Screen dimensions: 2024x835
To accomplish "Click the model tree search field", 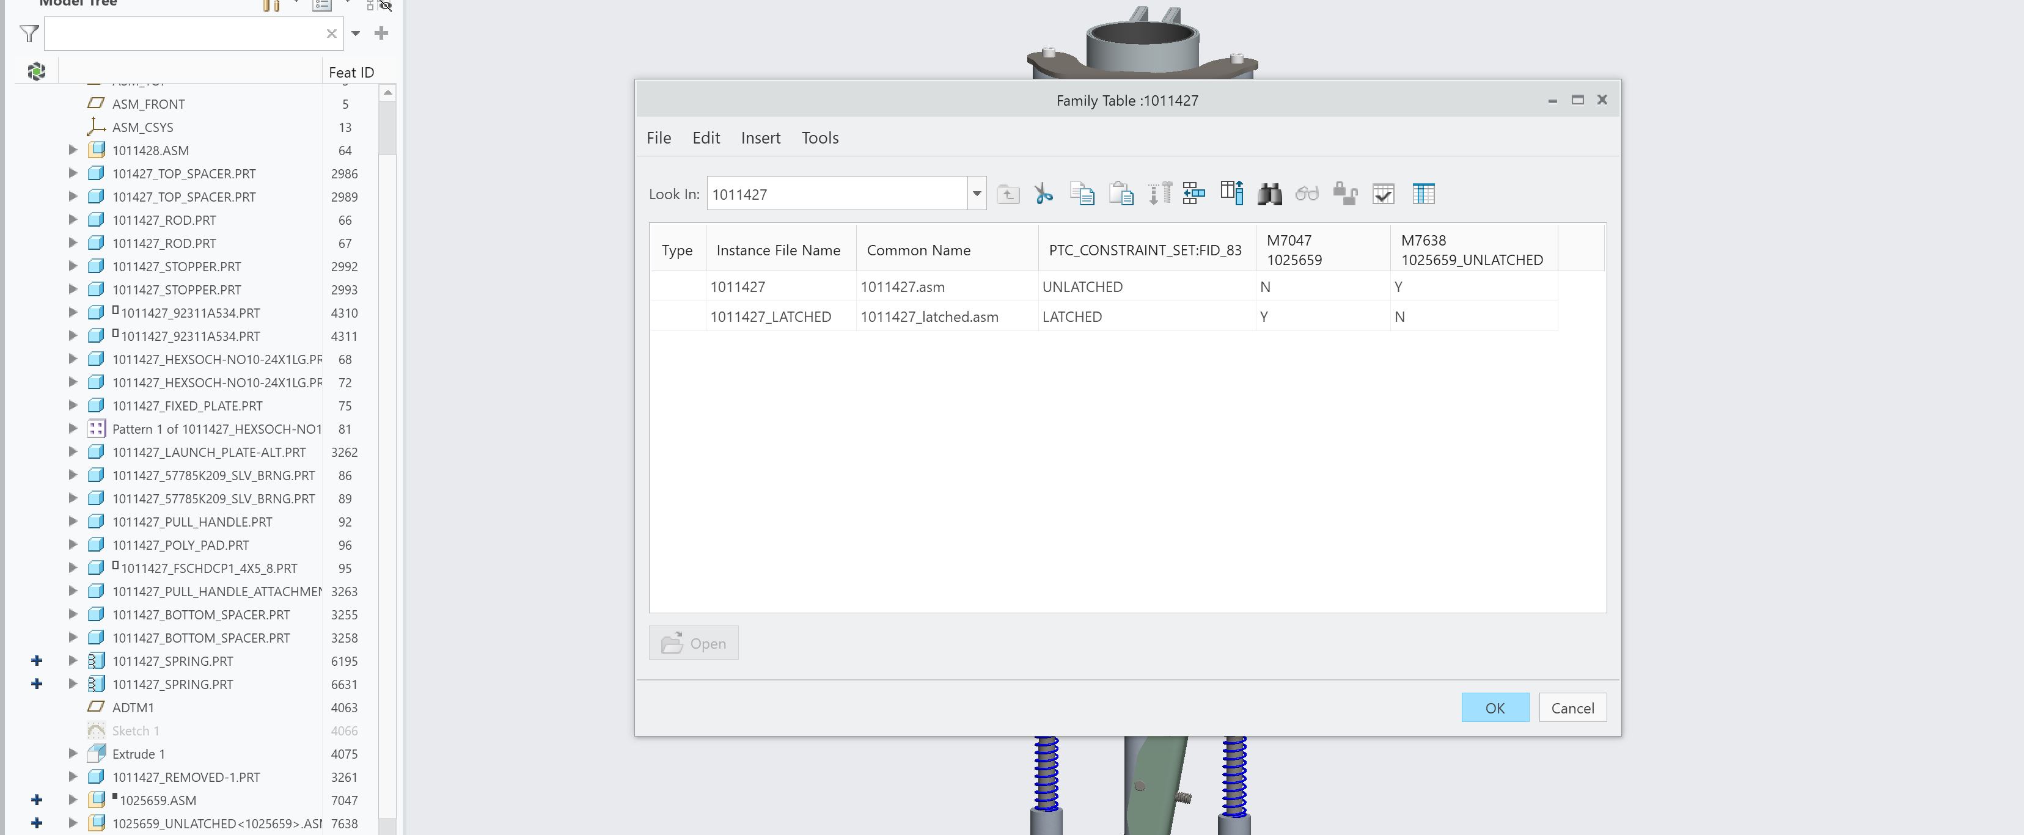I will 185,34.
